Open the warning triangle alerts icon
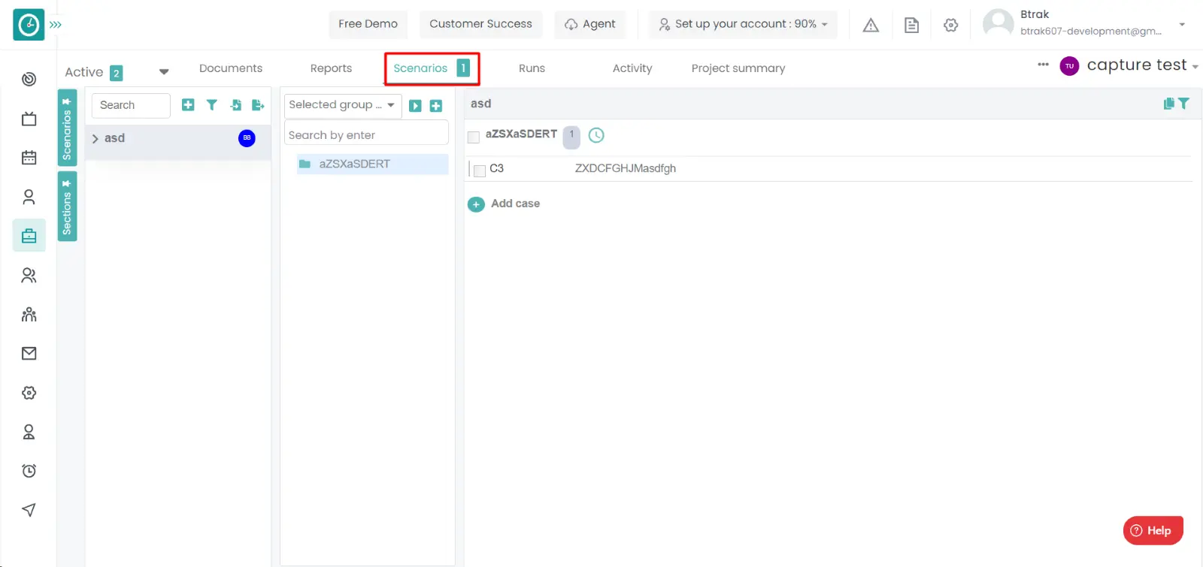The height and width of the screenshot is (567, 1203). (x=871, y=26)
